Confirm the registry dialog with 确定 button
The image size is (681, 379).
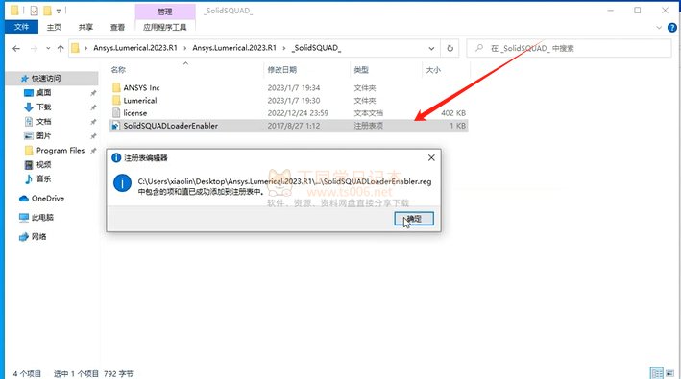point(413,219)
